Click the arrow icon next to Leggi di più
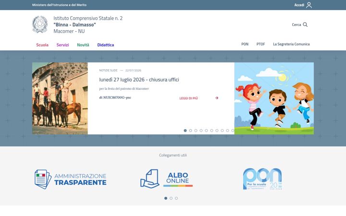Image resolution: width=346 pixels, height=216 pixels. (x=217, y=98)
